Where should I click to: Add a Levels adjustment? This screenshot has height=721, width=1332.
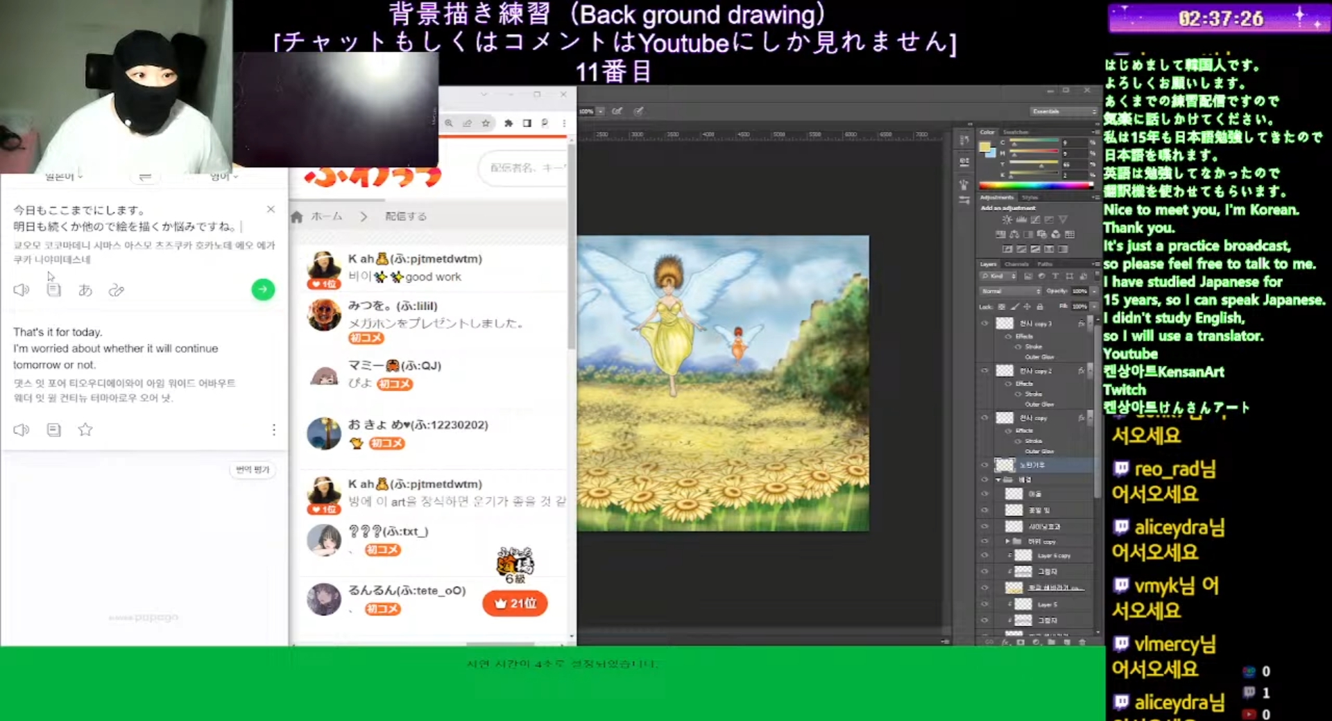coord(1021,219)
